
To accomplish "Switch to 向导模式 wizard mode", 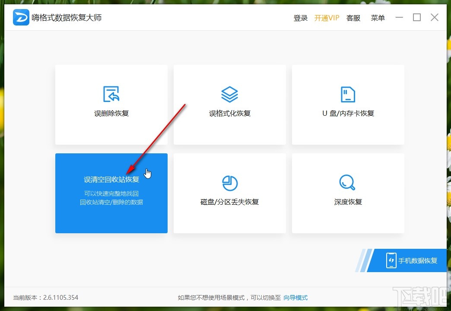I will point(296,298).
